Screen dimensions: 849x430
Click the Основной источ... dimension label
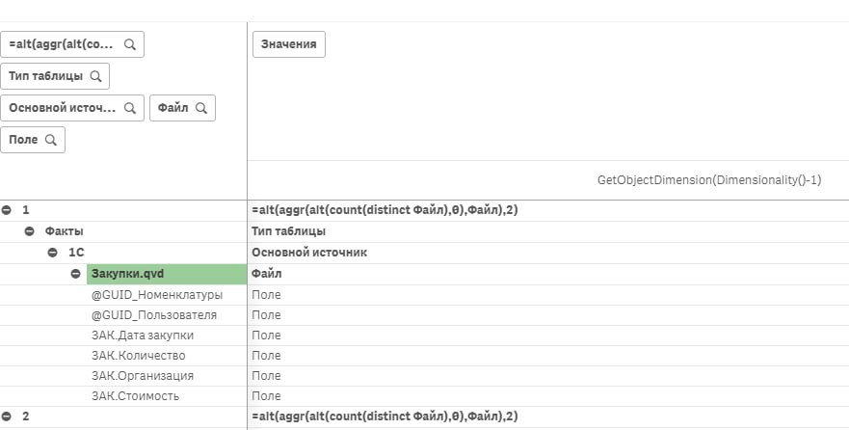pyautogui.click(x=63, y=108)
